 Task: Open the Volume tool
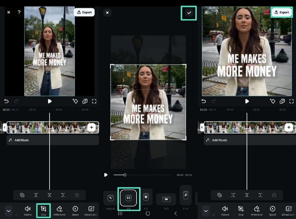point(28,210)
